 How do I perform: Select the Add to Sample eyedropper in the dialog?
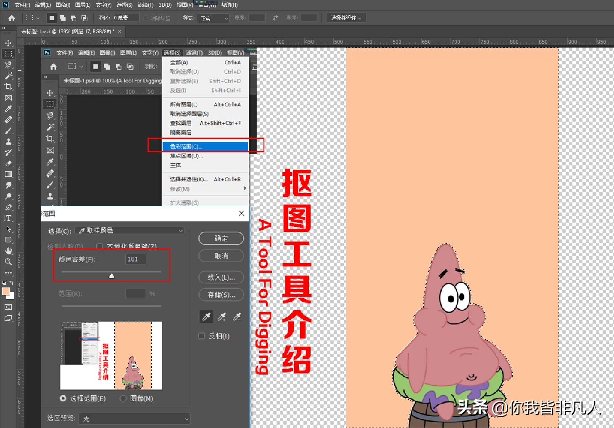(x=221, y=316)
